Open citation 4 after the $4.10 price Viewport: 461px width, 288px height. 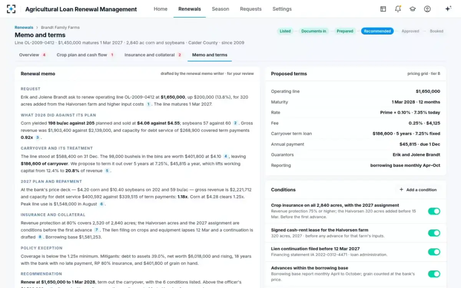tap(226, 156)
